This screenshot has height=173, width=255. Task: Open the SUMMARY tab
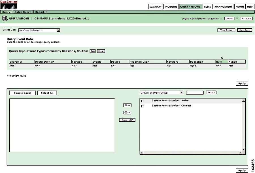tap(156, 7)
